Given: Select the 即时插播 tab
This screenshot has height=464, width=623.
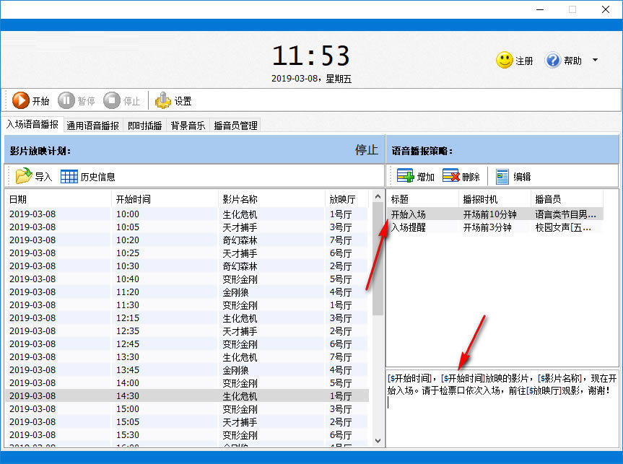Looking at the screenshot, I should point(145,126).
